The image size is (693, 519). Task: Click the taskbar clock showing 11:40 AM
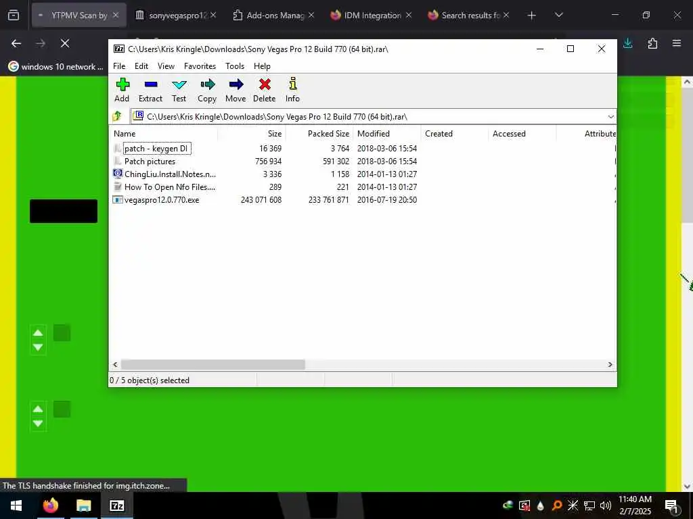pyautogui.click(x=635, y=505)
